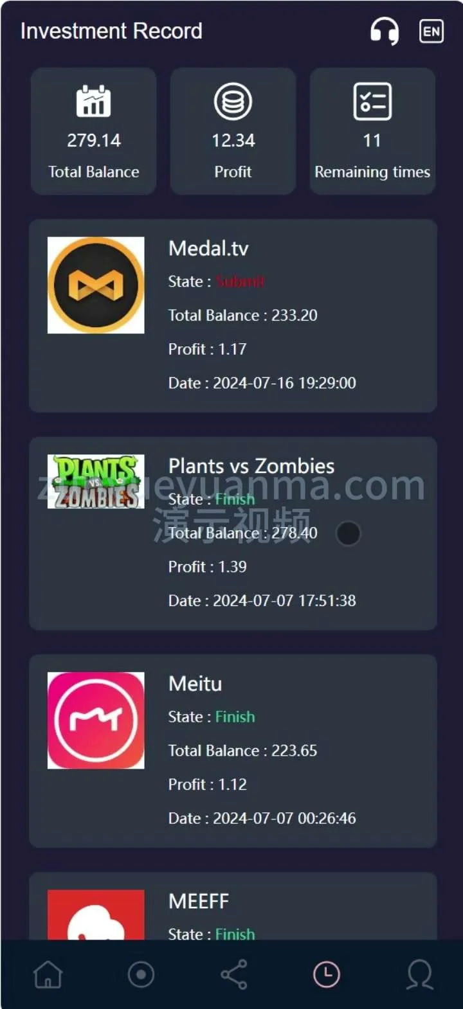Click the red Submit state text

[240, 281]
